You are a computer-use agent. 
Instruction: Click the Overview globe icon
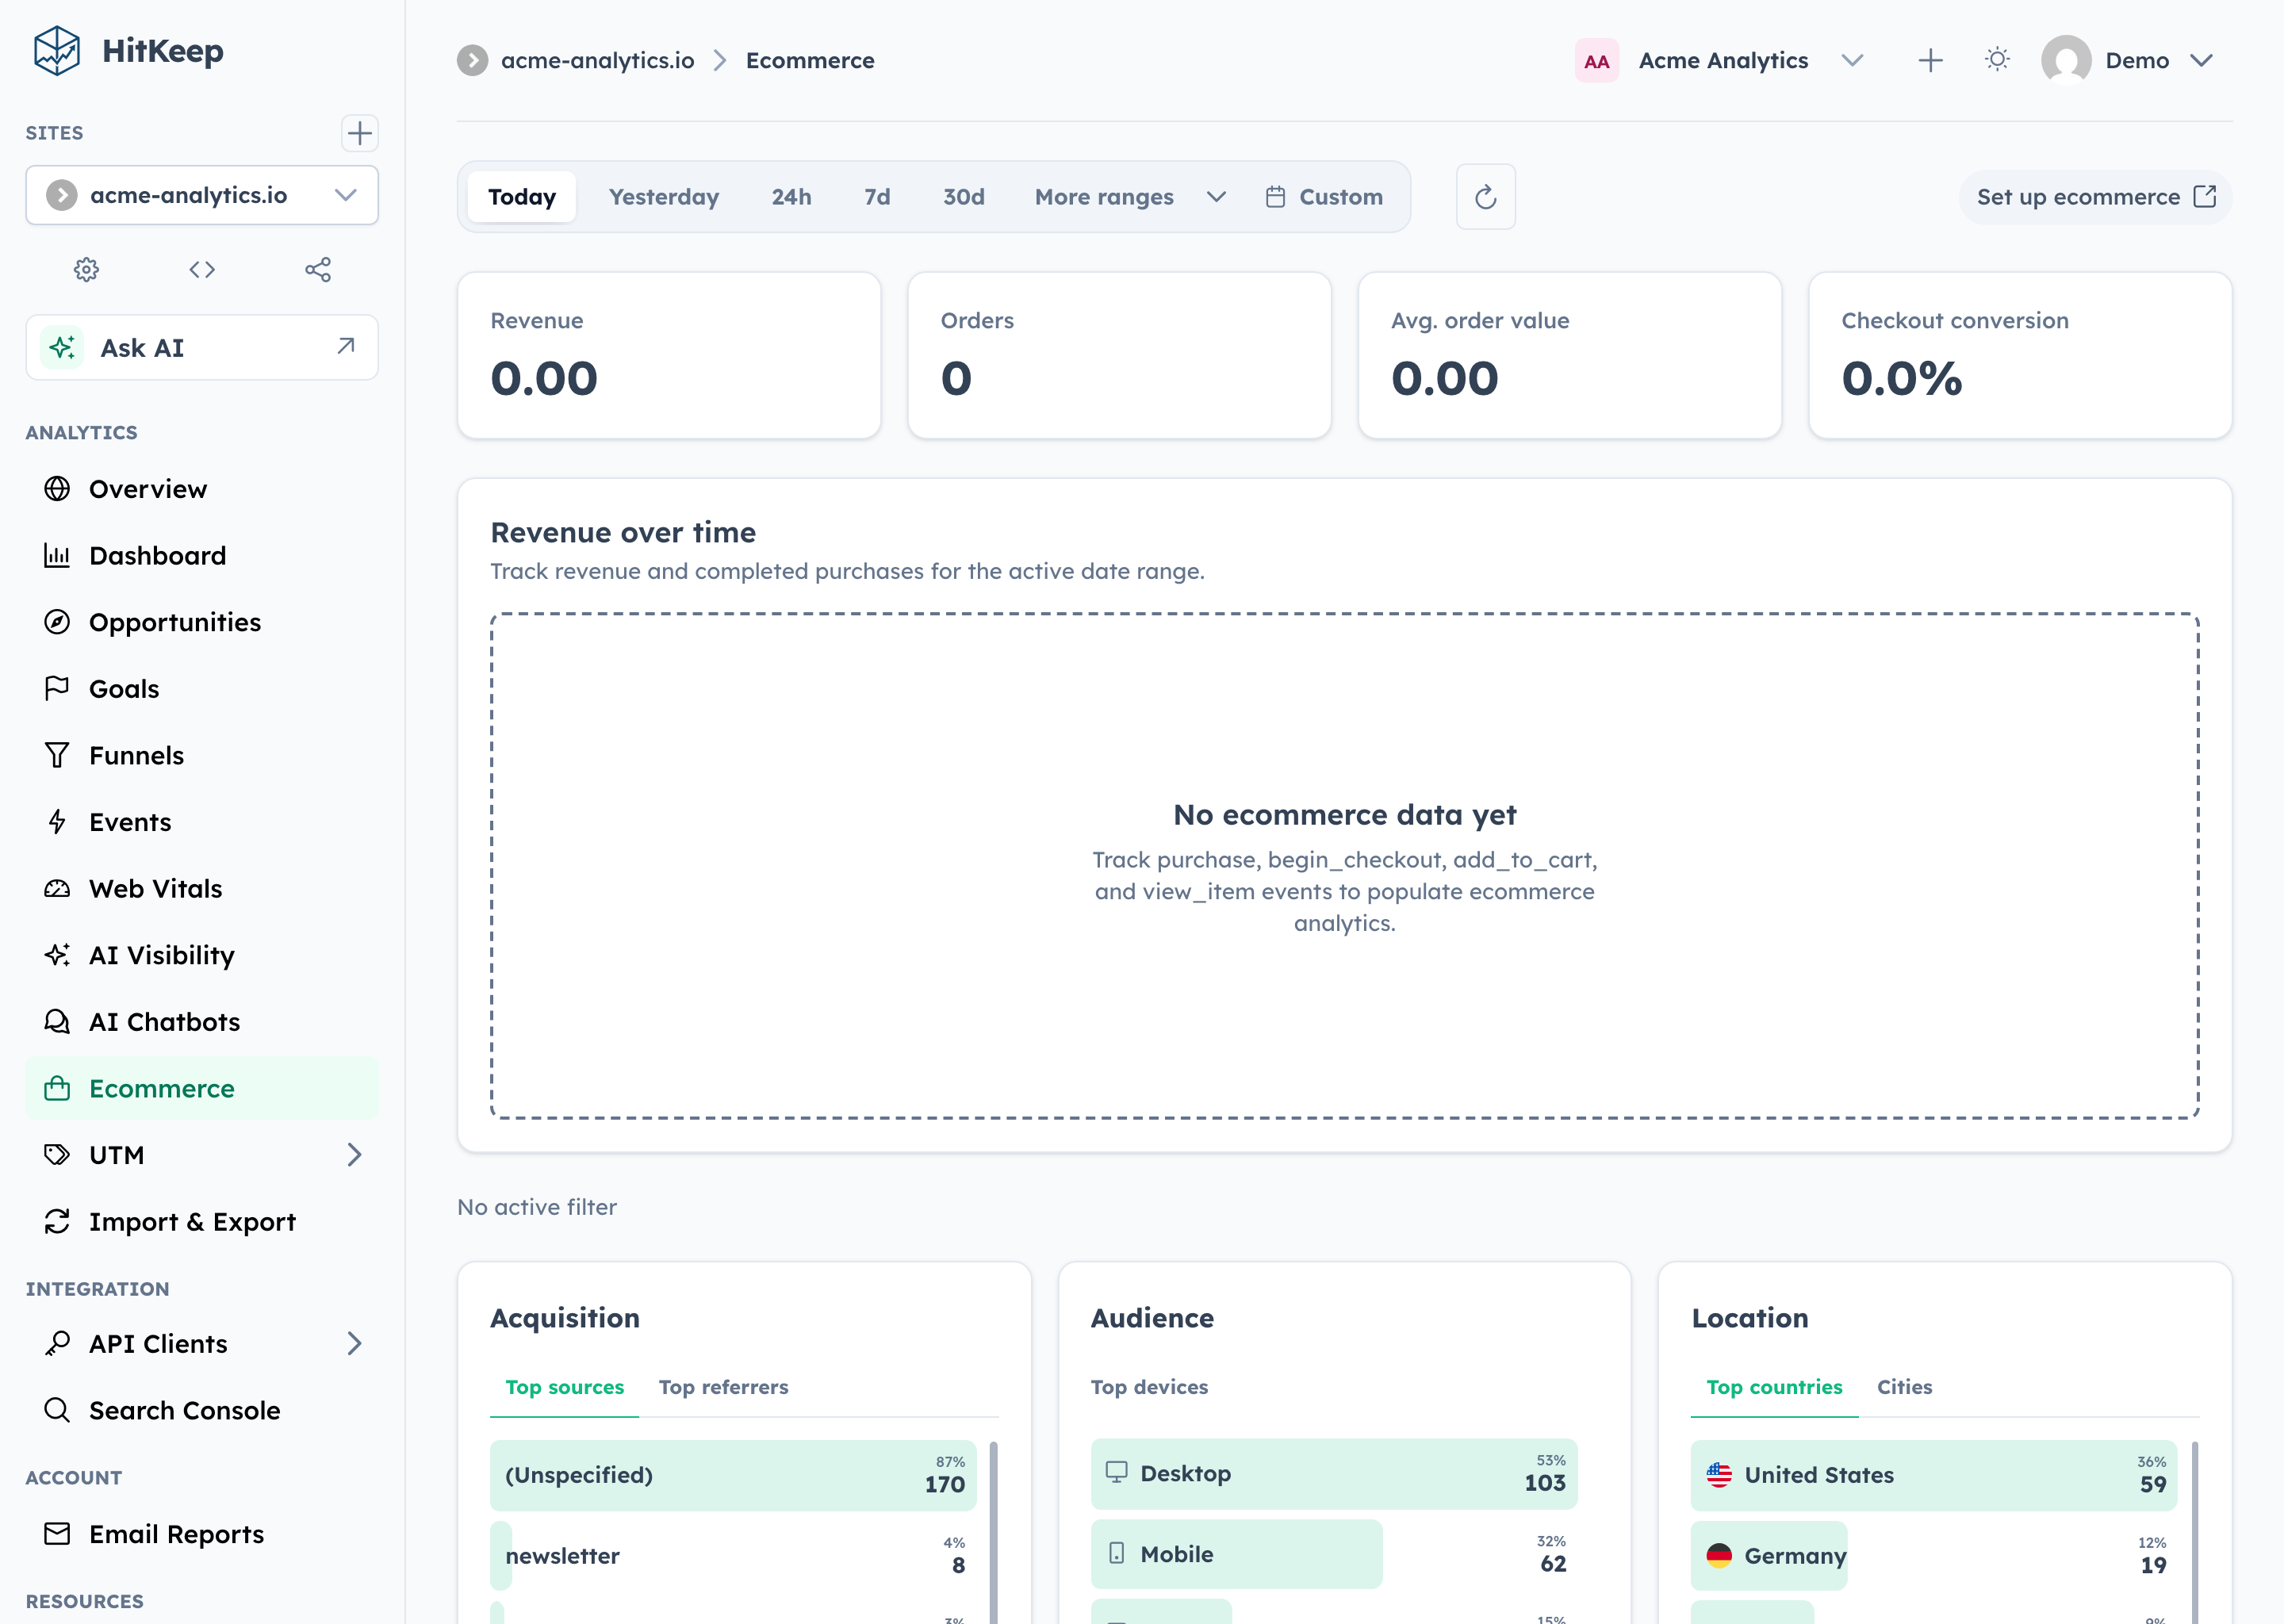[x=57, y=489]
